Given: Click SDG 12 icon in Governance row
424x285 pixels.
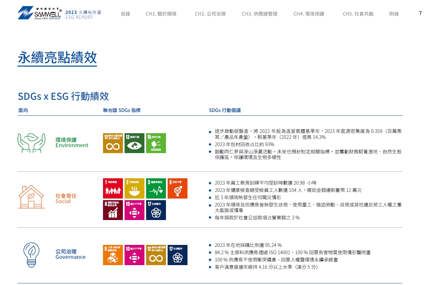Looking at the screenshot, I should 156,255.
